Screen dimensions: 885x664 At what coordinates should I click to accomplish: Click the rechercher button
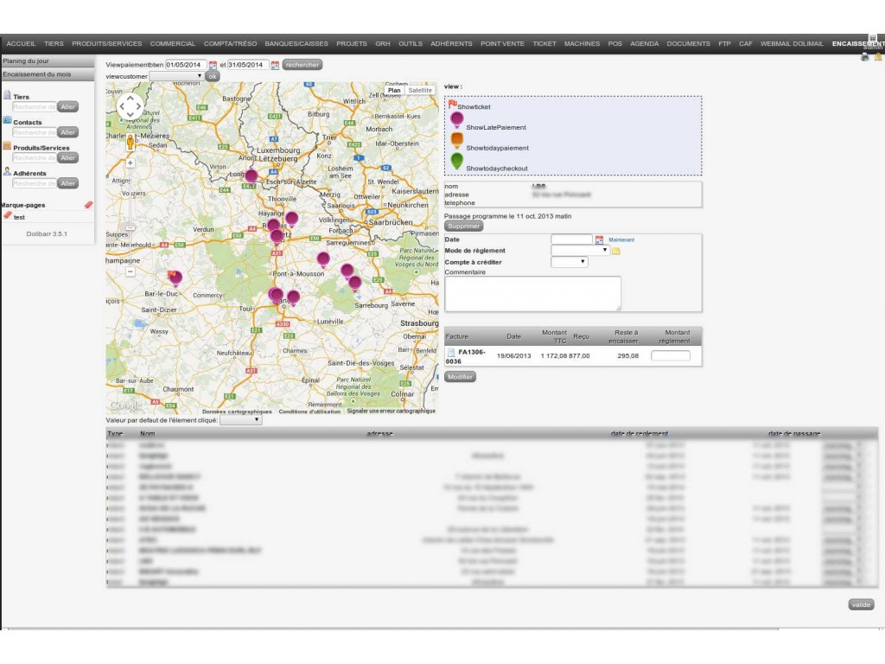pyautogui.click(x=302, y=65)
